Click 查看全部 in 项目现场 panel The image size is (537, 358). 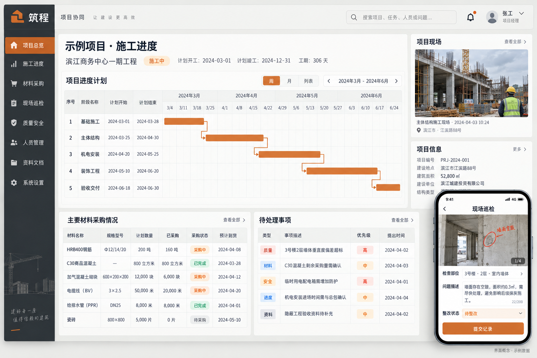coord(513,42)
